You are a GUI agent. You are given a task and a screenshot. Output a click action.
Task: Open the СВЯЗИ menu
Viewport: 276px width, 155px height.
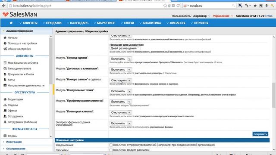[x=128, y=23]
